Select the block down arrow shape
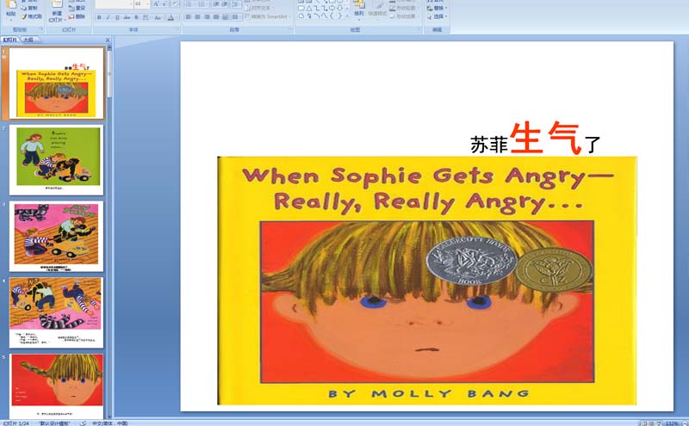 pyautogui.click(x=340, y=8)
